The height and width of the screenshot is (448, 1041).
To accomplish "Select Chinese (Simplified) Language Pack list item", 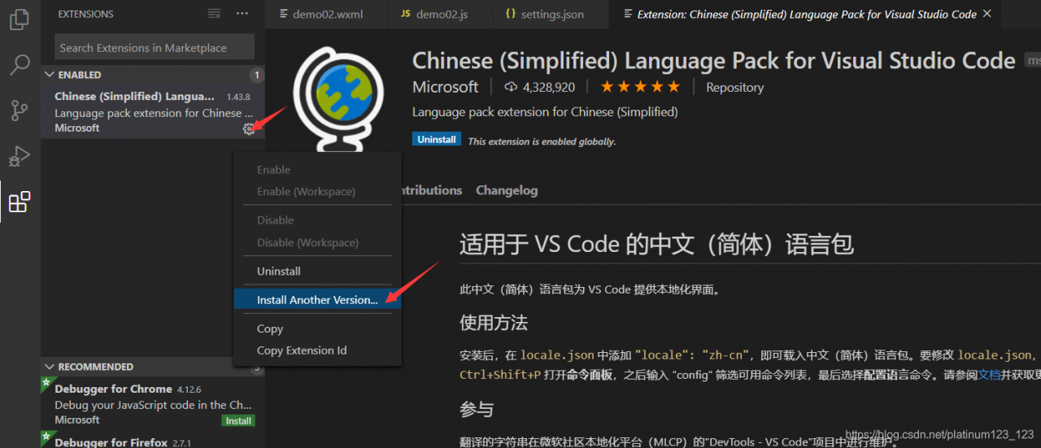I will coord(152,112).
